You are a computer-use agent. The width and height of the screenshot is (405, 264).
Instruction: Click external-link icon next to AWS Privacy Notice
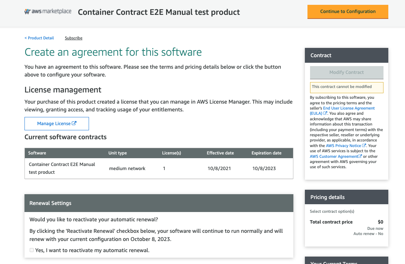coord(364,146)
